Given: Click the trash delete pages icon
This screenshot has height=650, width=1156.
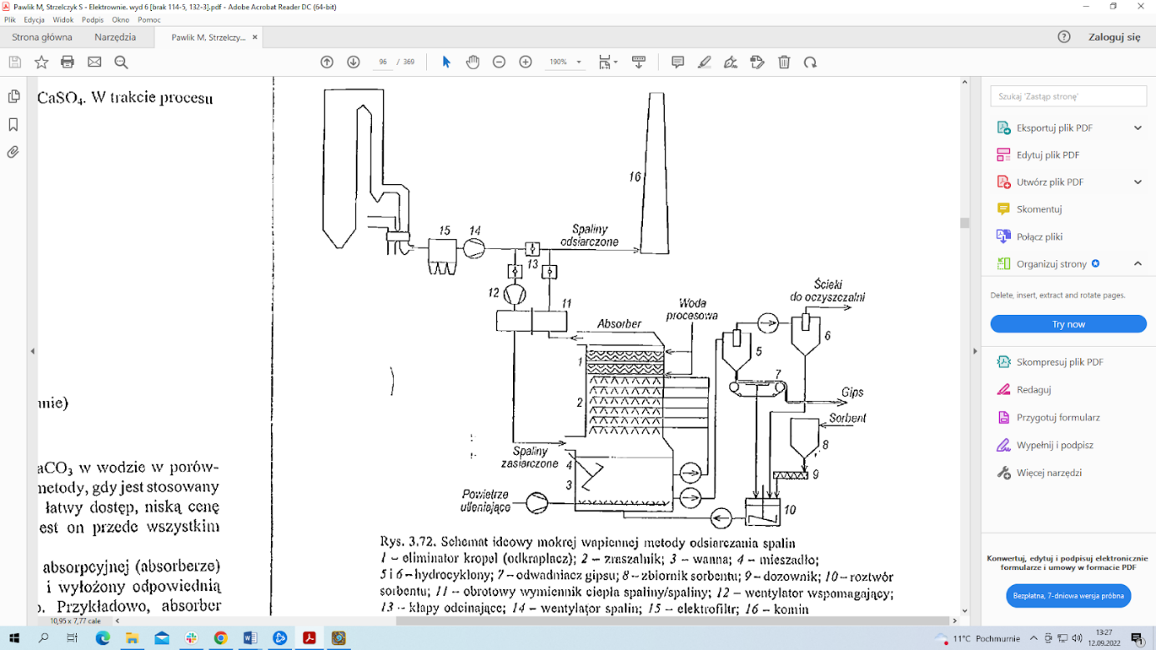Looking at the screenshot, I should [x=783, y=62].
